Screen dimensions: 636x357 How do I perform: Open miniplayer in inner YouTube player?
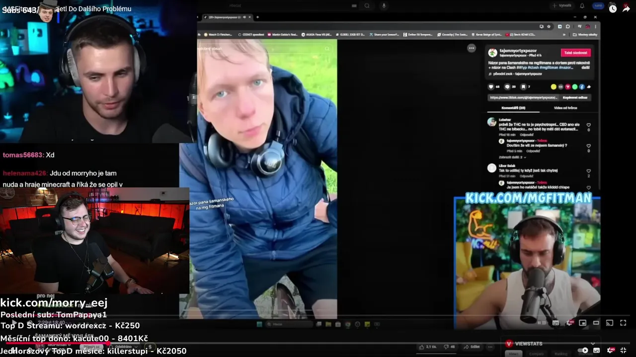(x=582, y=323)
